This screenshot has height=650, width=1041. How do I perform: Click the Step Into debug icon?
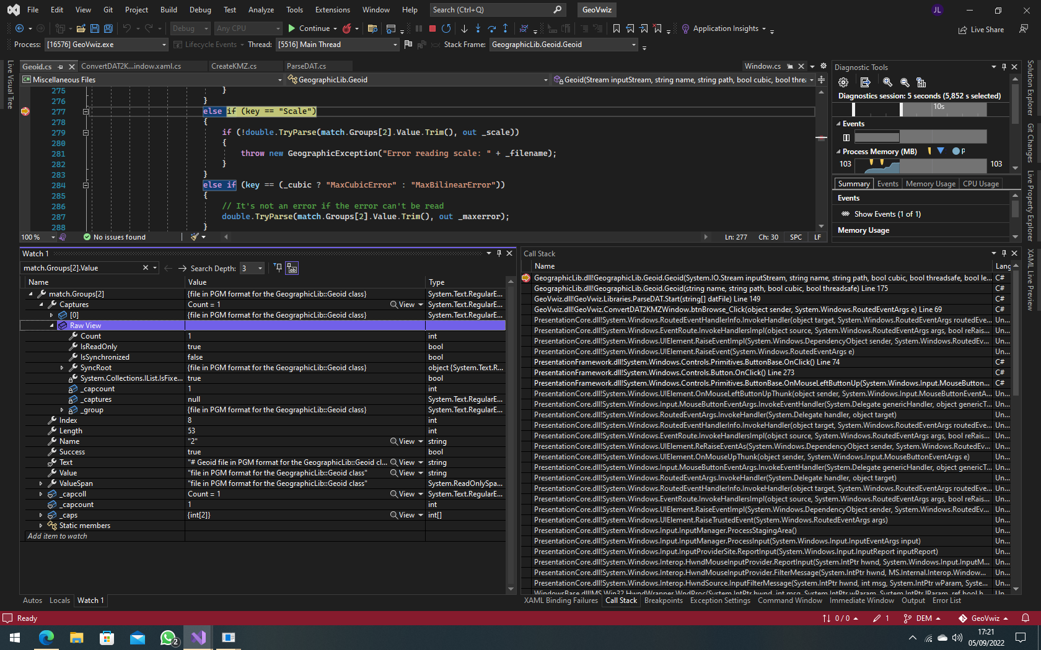coord(478,28)
